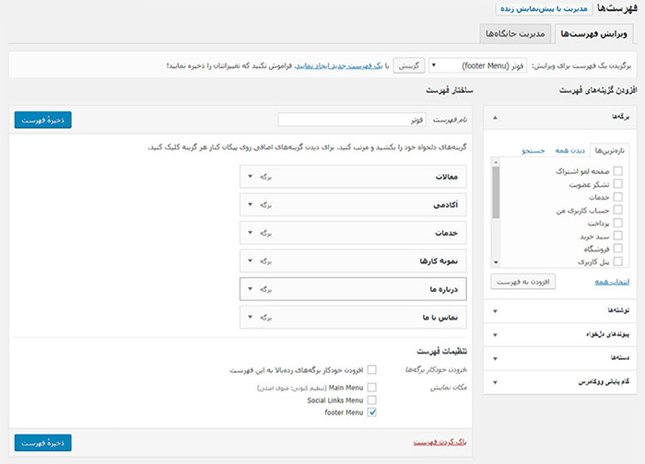This screenshot has height=464, width=645.
Task: Tick the صفحه لغو اشتراک page checkbox
Action: (617, 171)
